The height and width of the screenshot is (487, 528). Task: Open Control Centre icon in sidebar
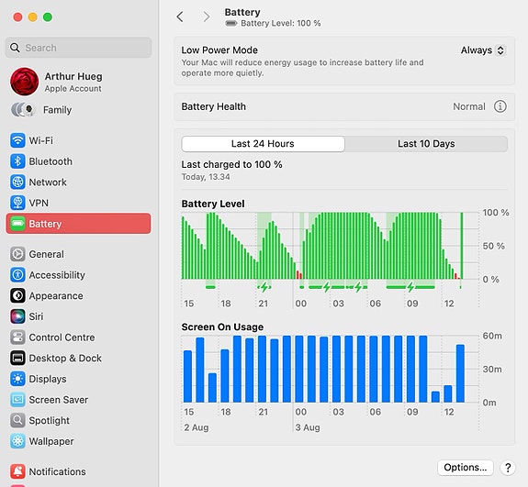coord(17,338)
